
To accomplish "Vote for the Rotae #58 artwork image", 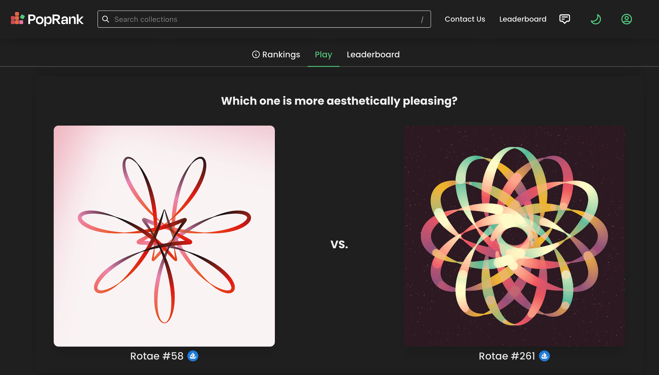I will point(164,236).
